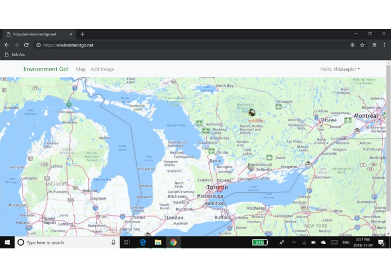Click the microphone icon in taskbar search
Image resolution: width=391 pixels, height=277 pixels.
113,242
